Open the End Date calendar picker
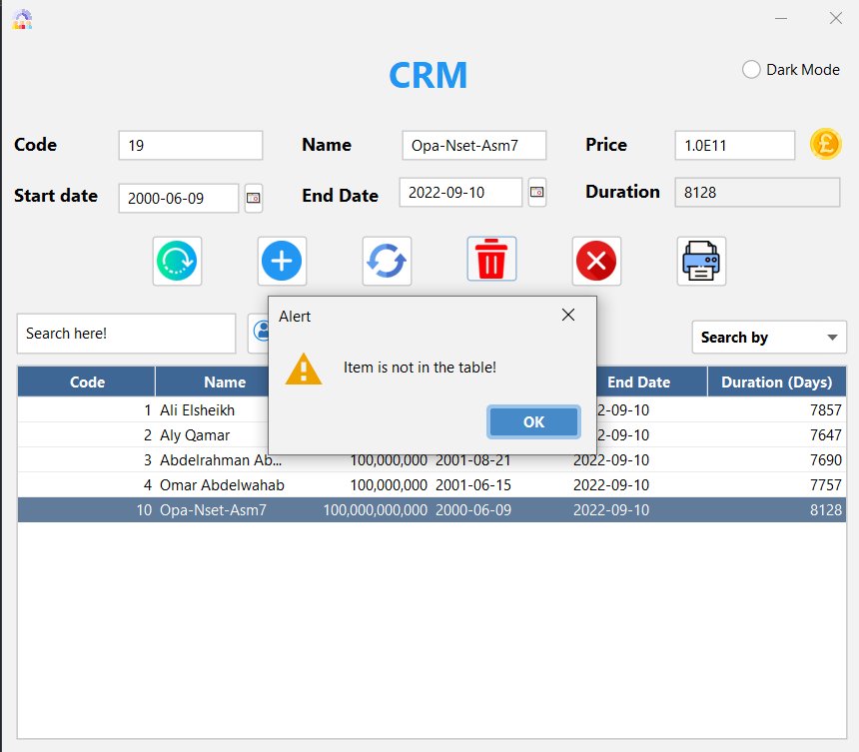Image resolution: width=859 pixels, height=752 pixels. [537, 193]
